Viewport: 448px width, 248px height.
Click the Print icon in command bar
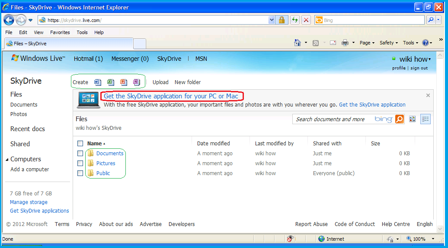tap(345, 43)
